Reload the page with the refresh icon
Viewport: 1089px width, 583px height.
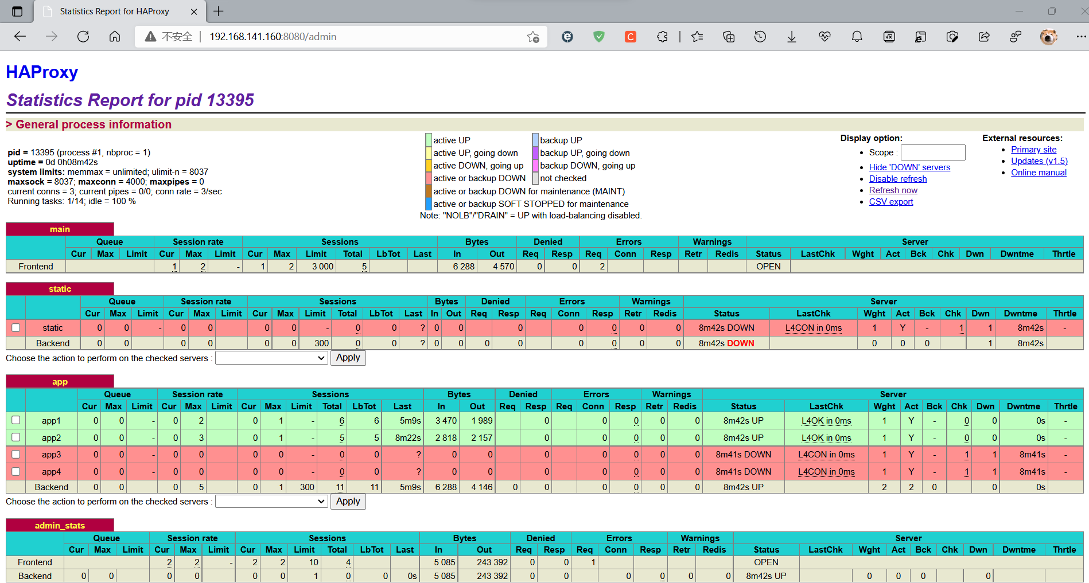pos(83,37)
